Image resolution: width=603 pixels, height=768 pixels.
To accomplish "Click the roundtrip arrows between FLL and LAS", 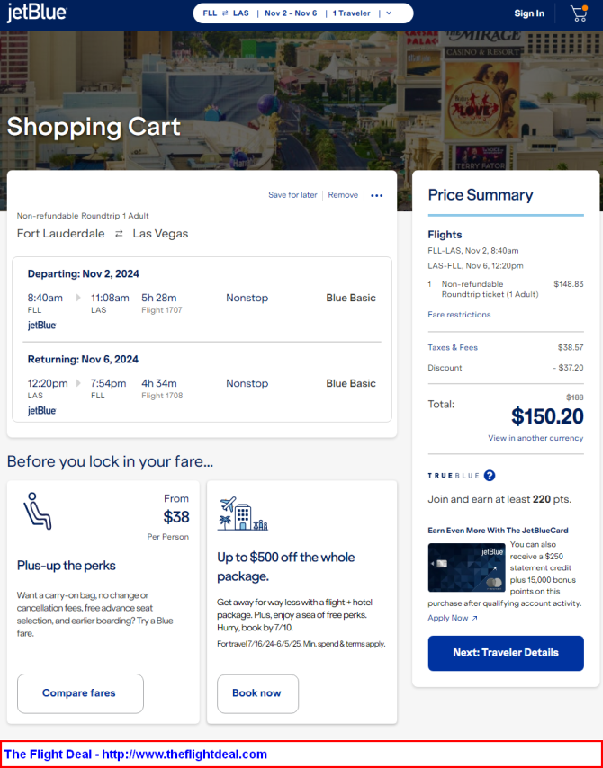I will pos(225,13).
